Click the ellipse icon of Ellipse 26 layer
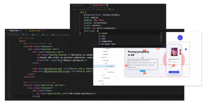 [102, 51]
